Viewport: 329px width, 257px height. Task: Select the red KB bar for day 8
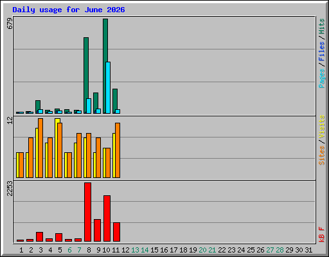click(x=87, y=212)
